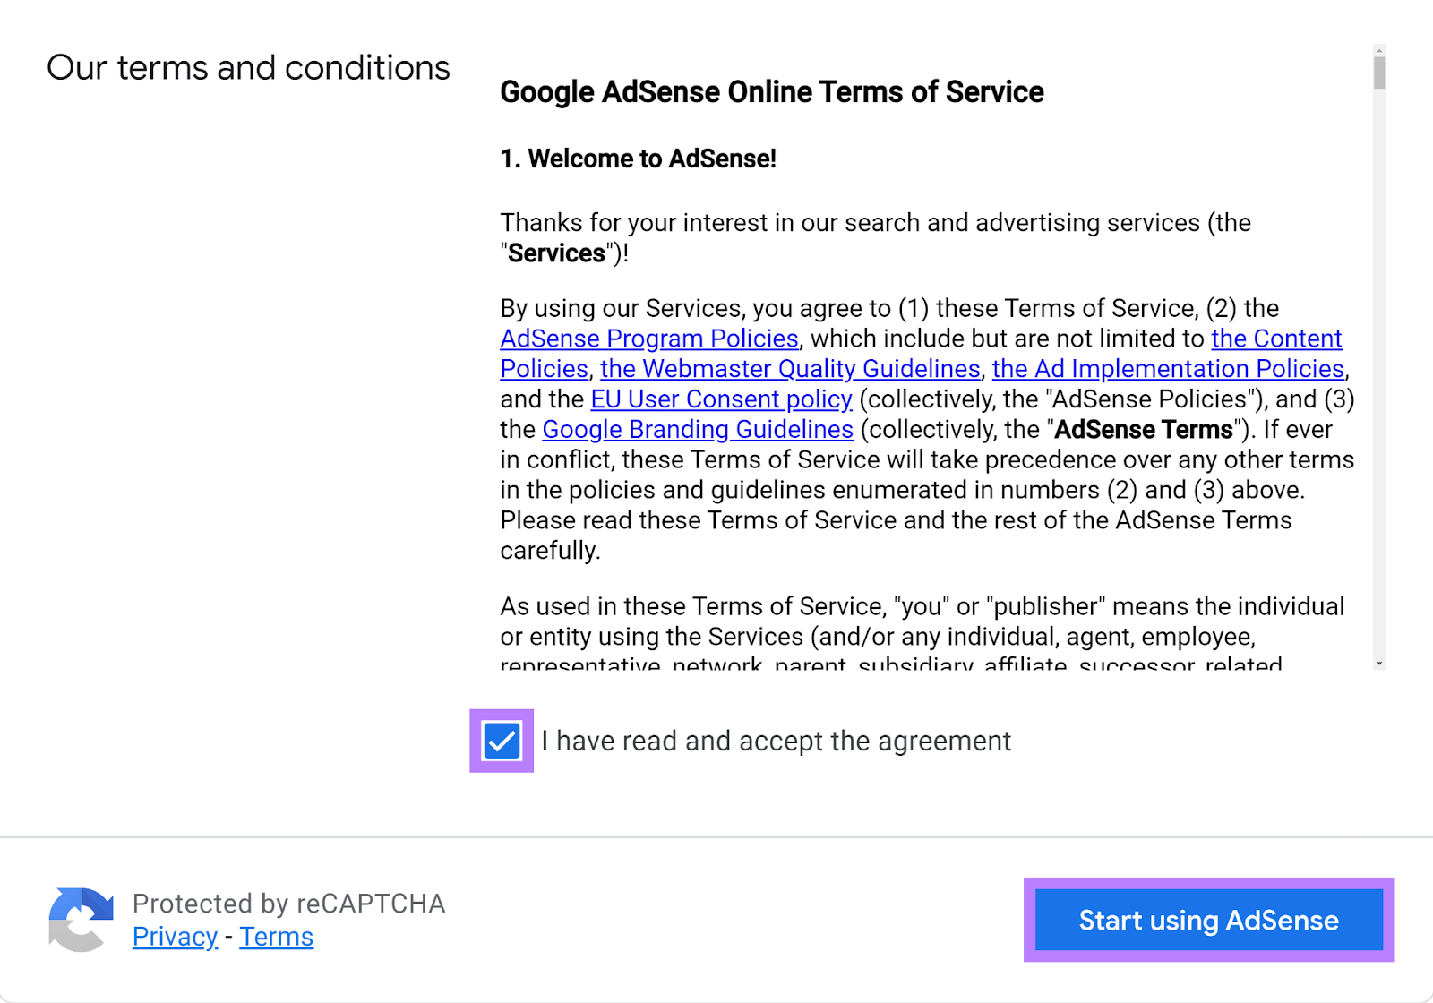Open the reCAPTCHA Privacy link
1433x1003 pixels.
[175, 936]
